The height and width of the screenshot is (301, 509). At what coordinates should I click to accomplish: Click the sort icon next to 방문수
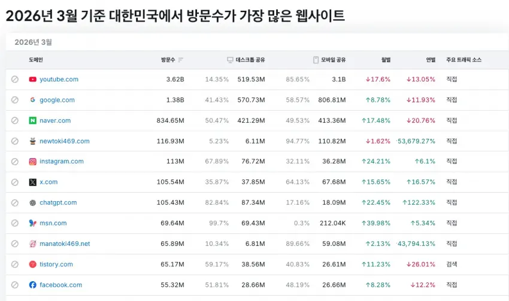tap(181, 60)
